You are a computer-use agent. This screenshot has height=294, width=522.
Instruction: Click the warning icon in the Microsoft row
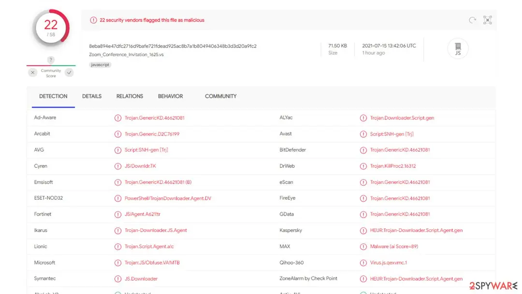[118, 263]
